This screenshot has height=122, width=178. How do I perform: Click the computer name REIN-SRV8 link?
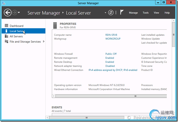[111, 35]
